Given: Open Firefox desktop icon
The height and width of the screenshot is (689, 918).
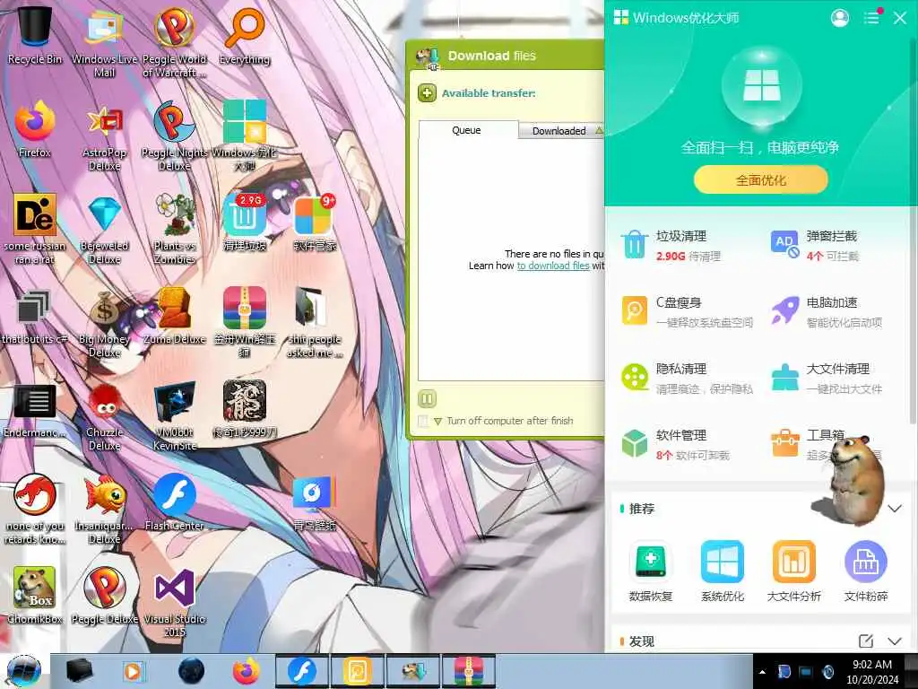Looking at the screenshot, I should pyautogui.click(x=35, y=129).
